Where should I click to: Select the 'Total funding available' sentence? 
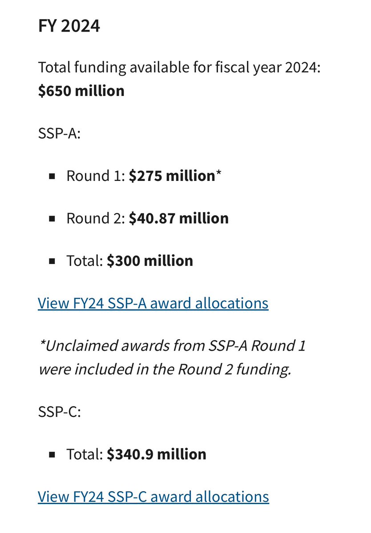tap(179, 68)
